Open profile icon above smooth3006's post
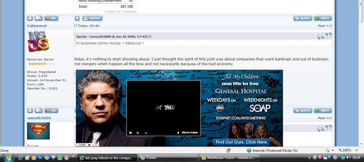The height and width of the screenshot is (162, 364). (30, 110)
